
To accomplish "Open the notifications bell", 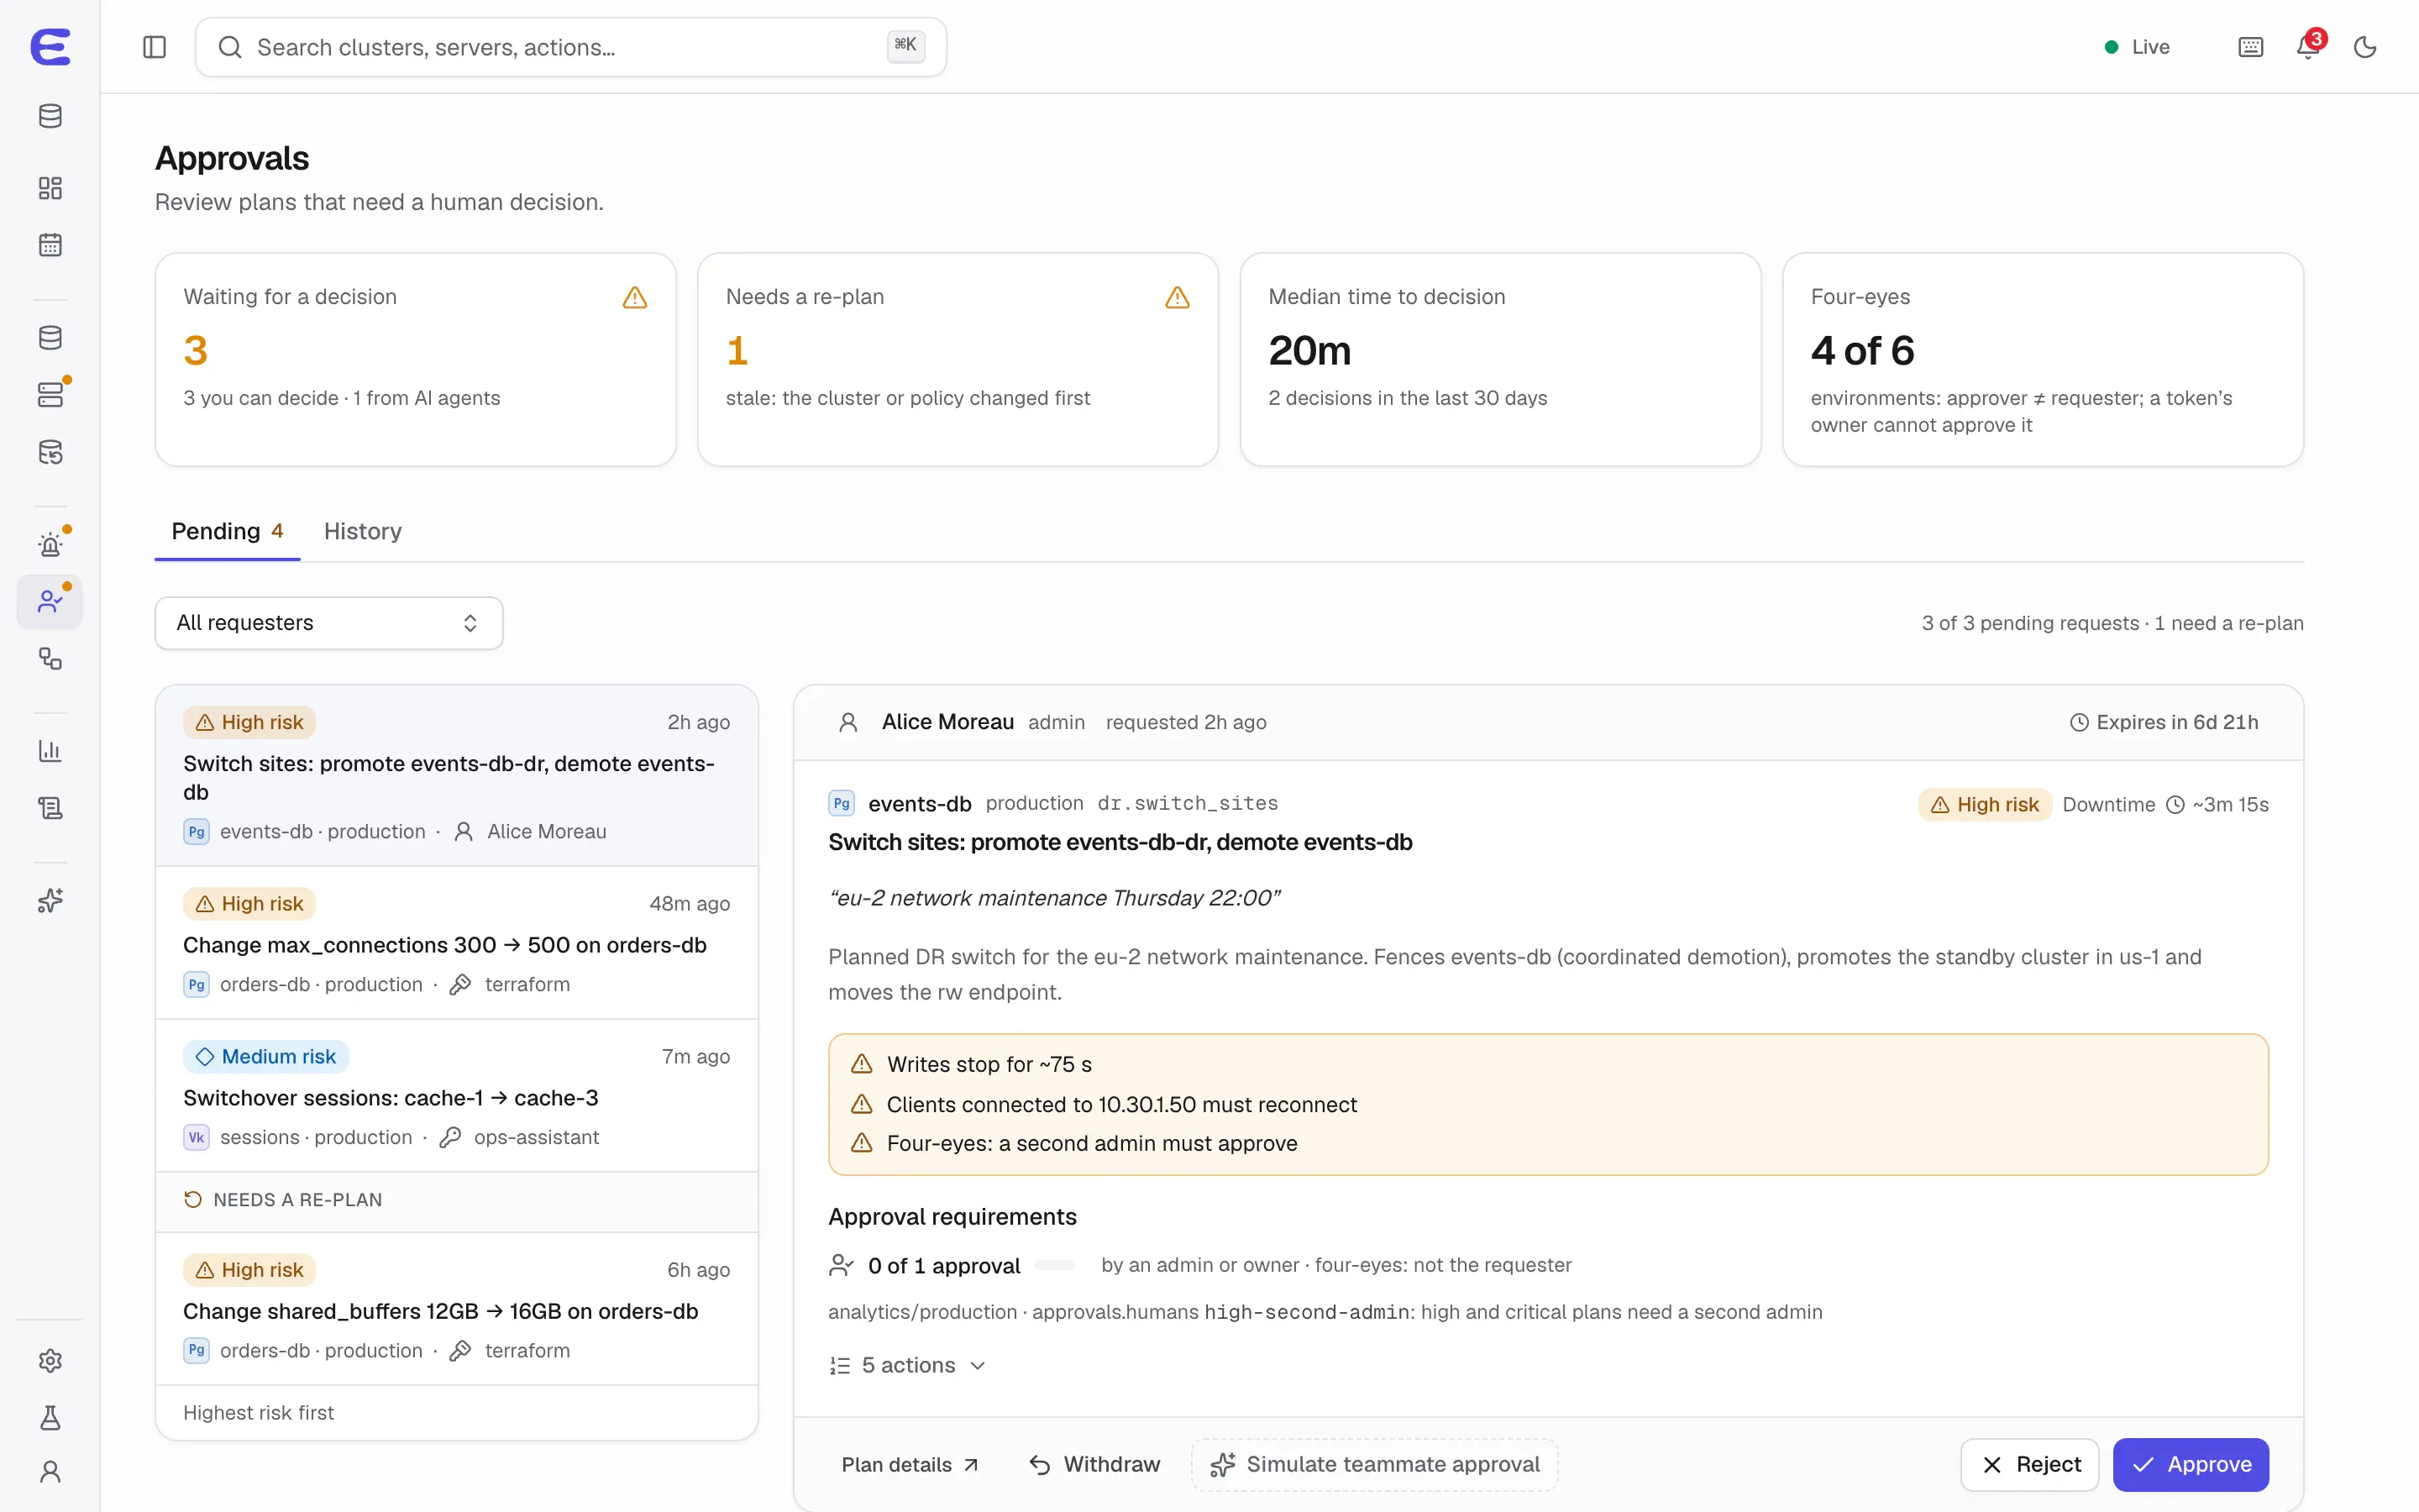I will coord(2308,47).
